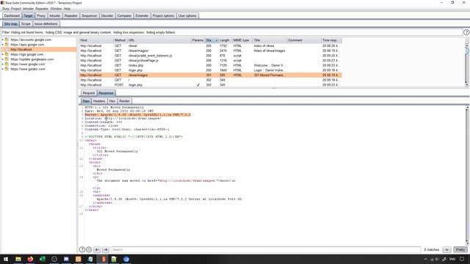The image size is (470, 264).
Task: Select the GET /dvwa/js/dvwaPage.js row
Action: click(x=211, y=60)
